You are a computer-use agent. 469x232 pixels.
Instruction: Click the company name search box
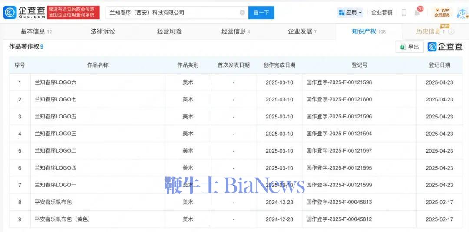[x=177, y=13]
